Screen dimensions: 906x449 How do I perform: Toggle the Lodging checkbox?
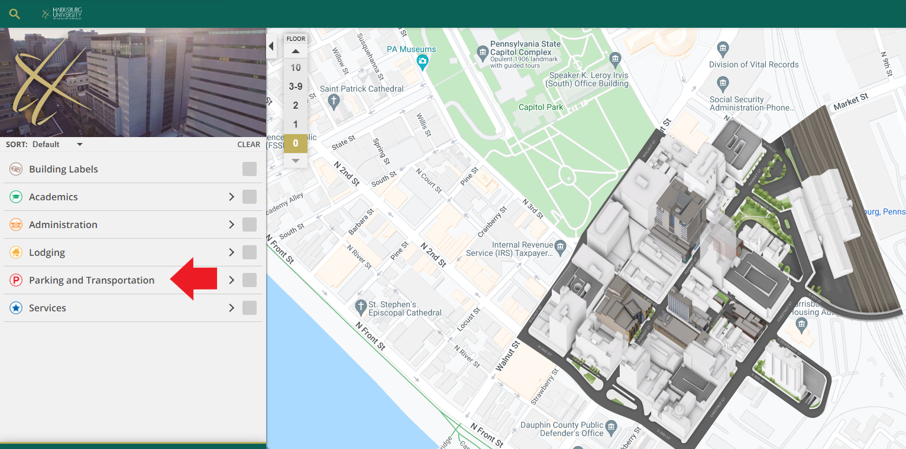tap(250, 252)
